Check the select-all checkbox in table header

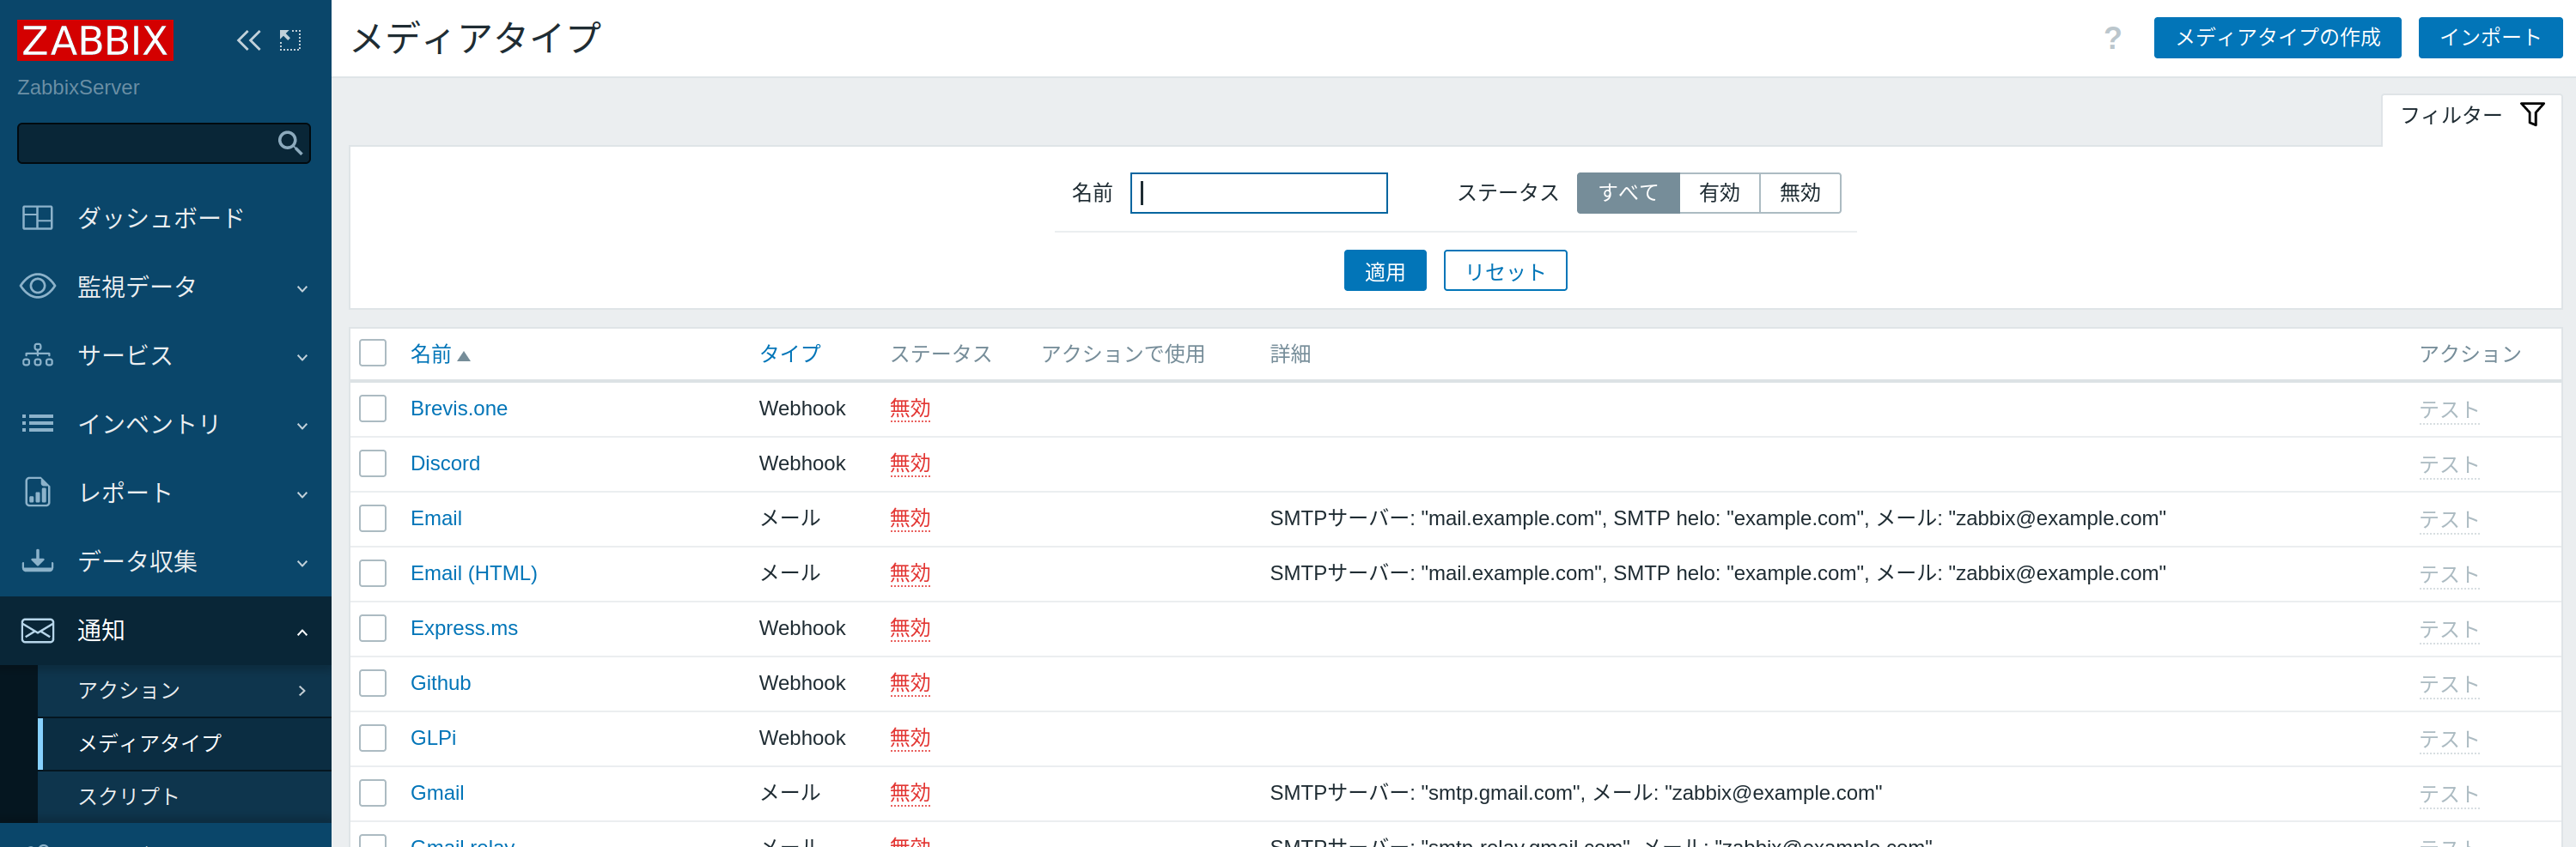tap(373, 354)
